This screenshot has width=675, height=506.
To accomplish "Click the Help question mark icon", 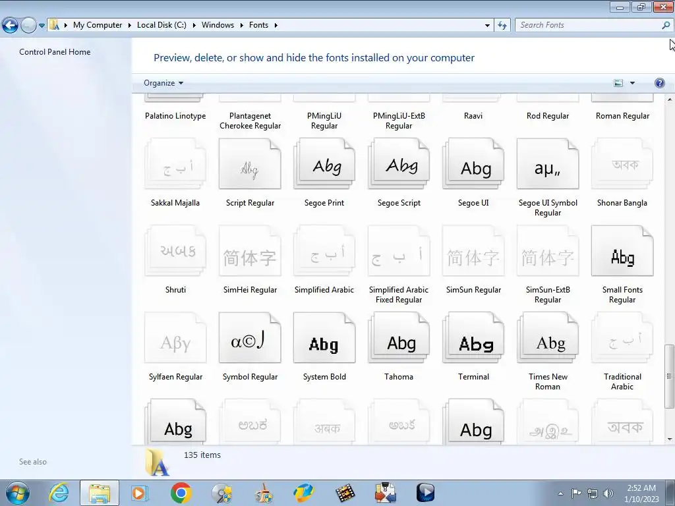I will tap(659, 83).
